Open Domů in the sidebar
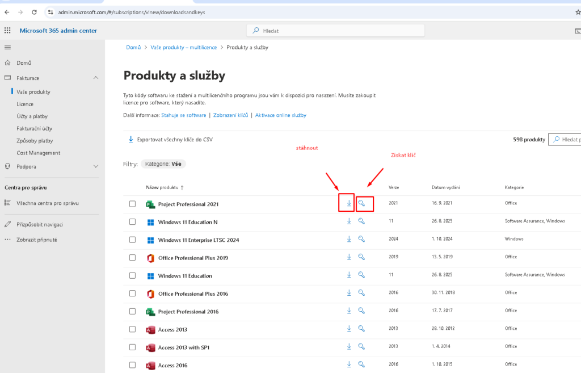 (24, 63)
